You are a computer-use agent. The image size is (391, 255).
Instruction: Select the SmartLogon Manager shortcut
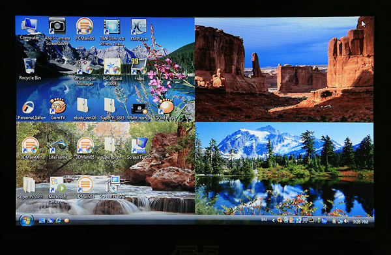click(84, 67)
